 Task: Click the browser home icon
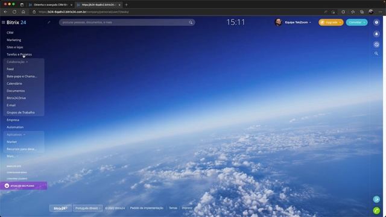(x=23, y=12)
